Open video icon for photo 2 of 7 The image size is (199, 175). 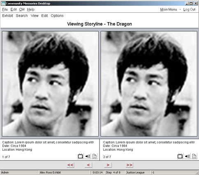pyautogui.click(x=180, y=156)
